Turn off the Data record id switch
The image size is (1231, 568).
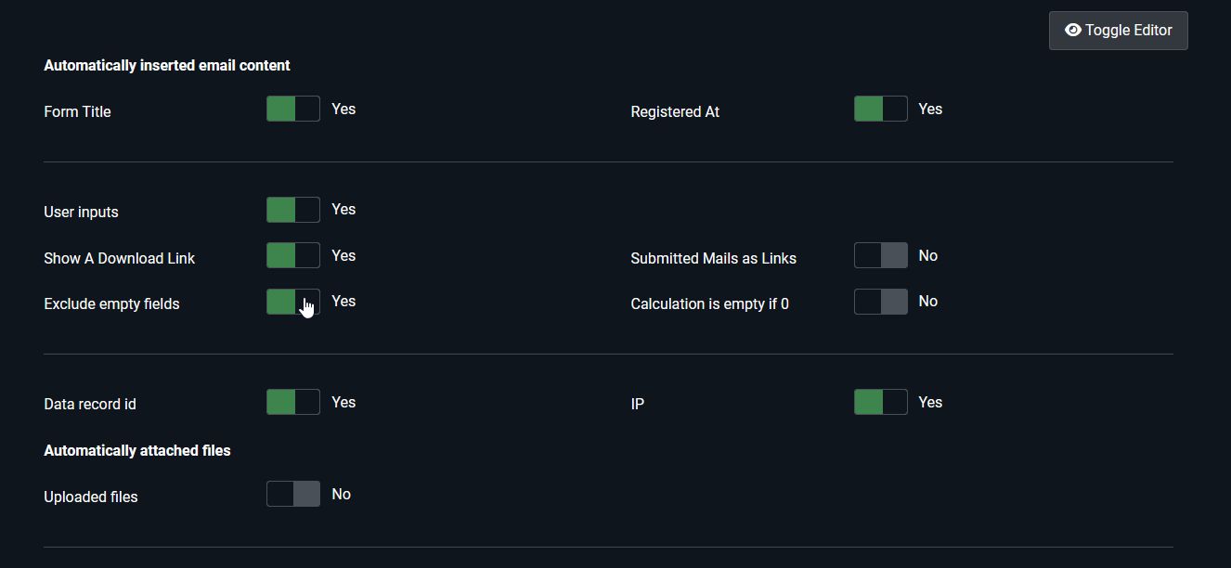pos(292,401)
